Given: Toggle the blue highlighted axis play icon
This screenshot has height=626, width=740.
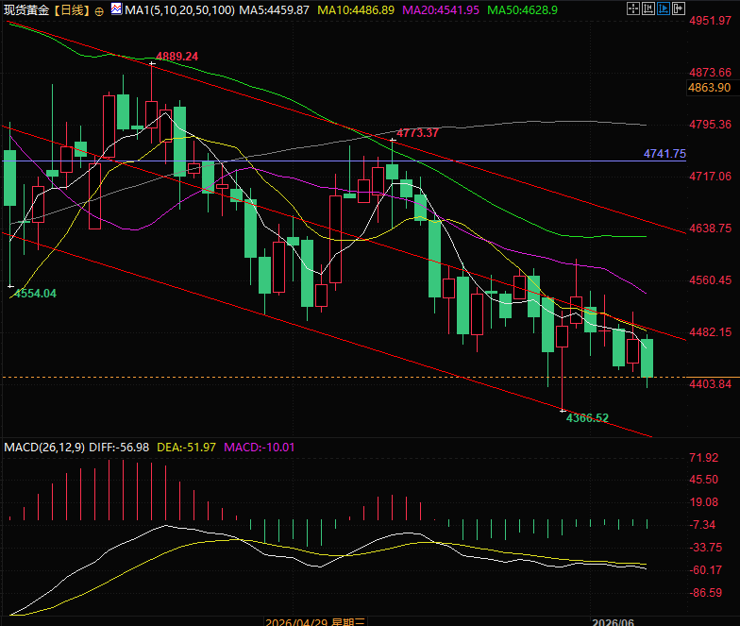Looking at the screenshot, I should (x=663, y=8).
